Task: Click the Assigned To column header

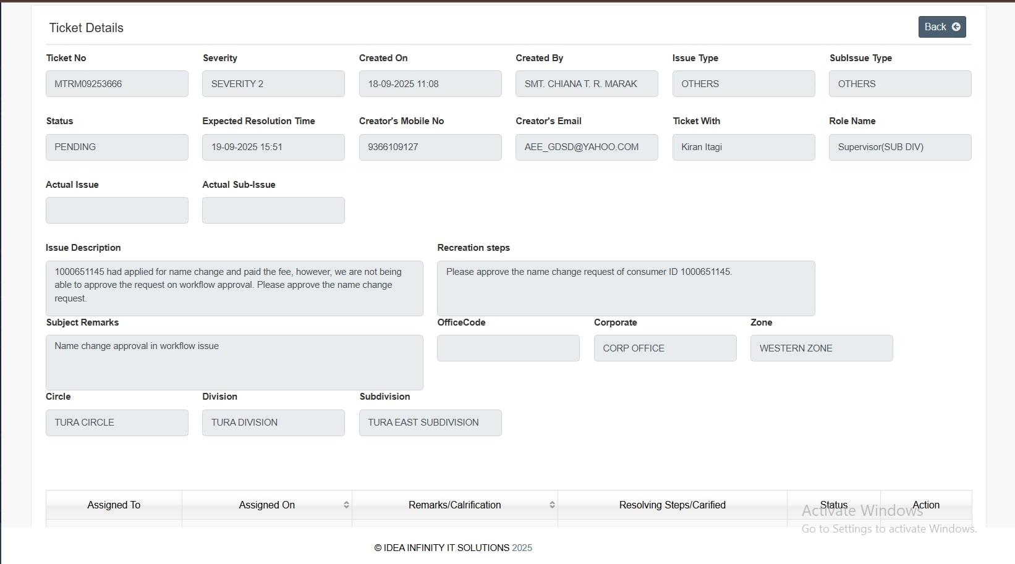Action: click(x=114, y=505)
